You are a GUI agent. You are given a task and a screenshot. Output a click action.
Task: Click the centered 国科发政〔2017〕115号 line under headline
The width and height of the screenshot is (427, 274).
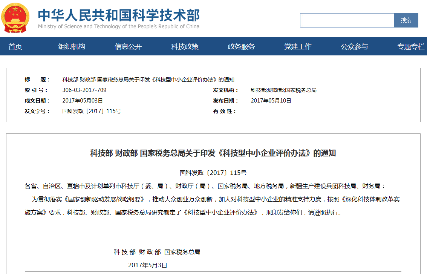[213, 173]
